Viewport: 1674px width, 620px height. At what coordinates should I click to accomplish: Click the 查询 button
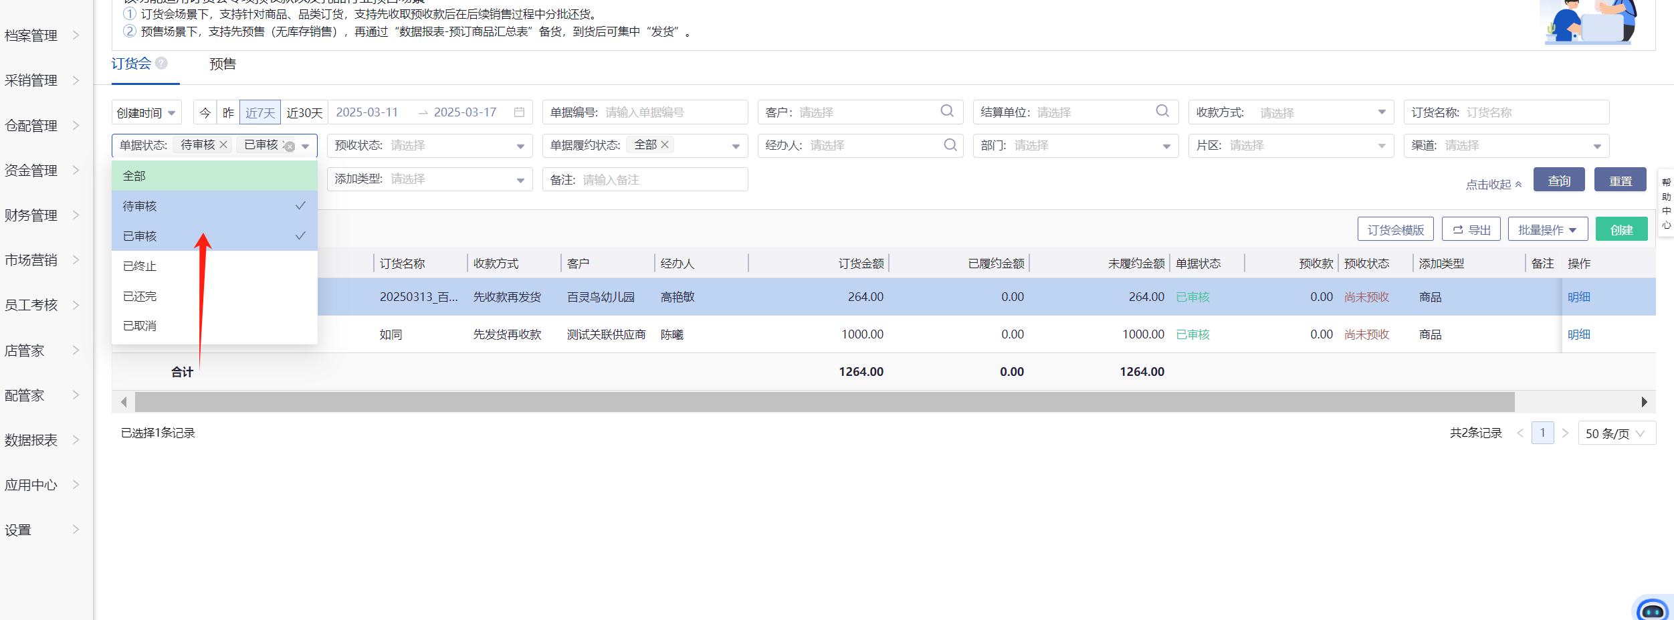coord(1558,181)
